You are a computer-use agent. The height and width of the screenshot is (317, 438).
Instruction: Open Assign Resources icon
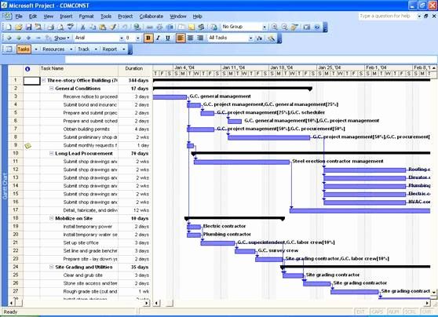201,27
